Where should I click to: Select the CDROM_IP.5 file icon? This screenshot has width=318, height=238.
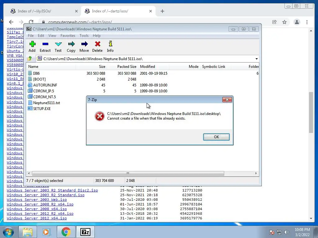coord(30,91)
